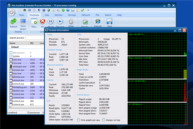193x129 pixels.
Task: Select the csrss.exe process row
Action: point(27,63)
